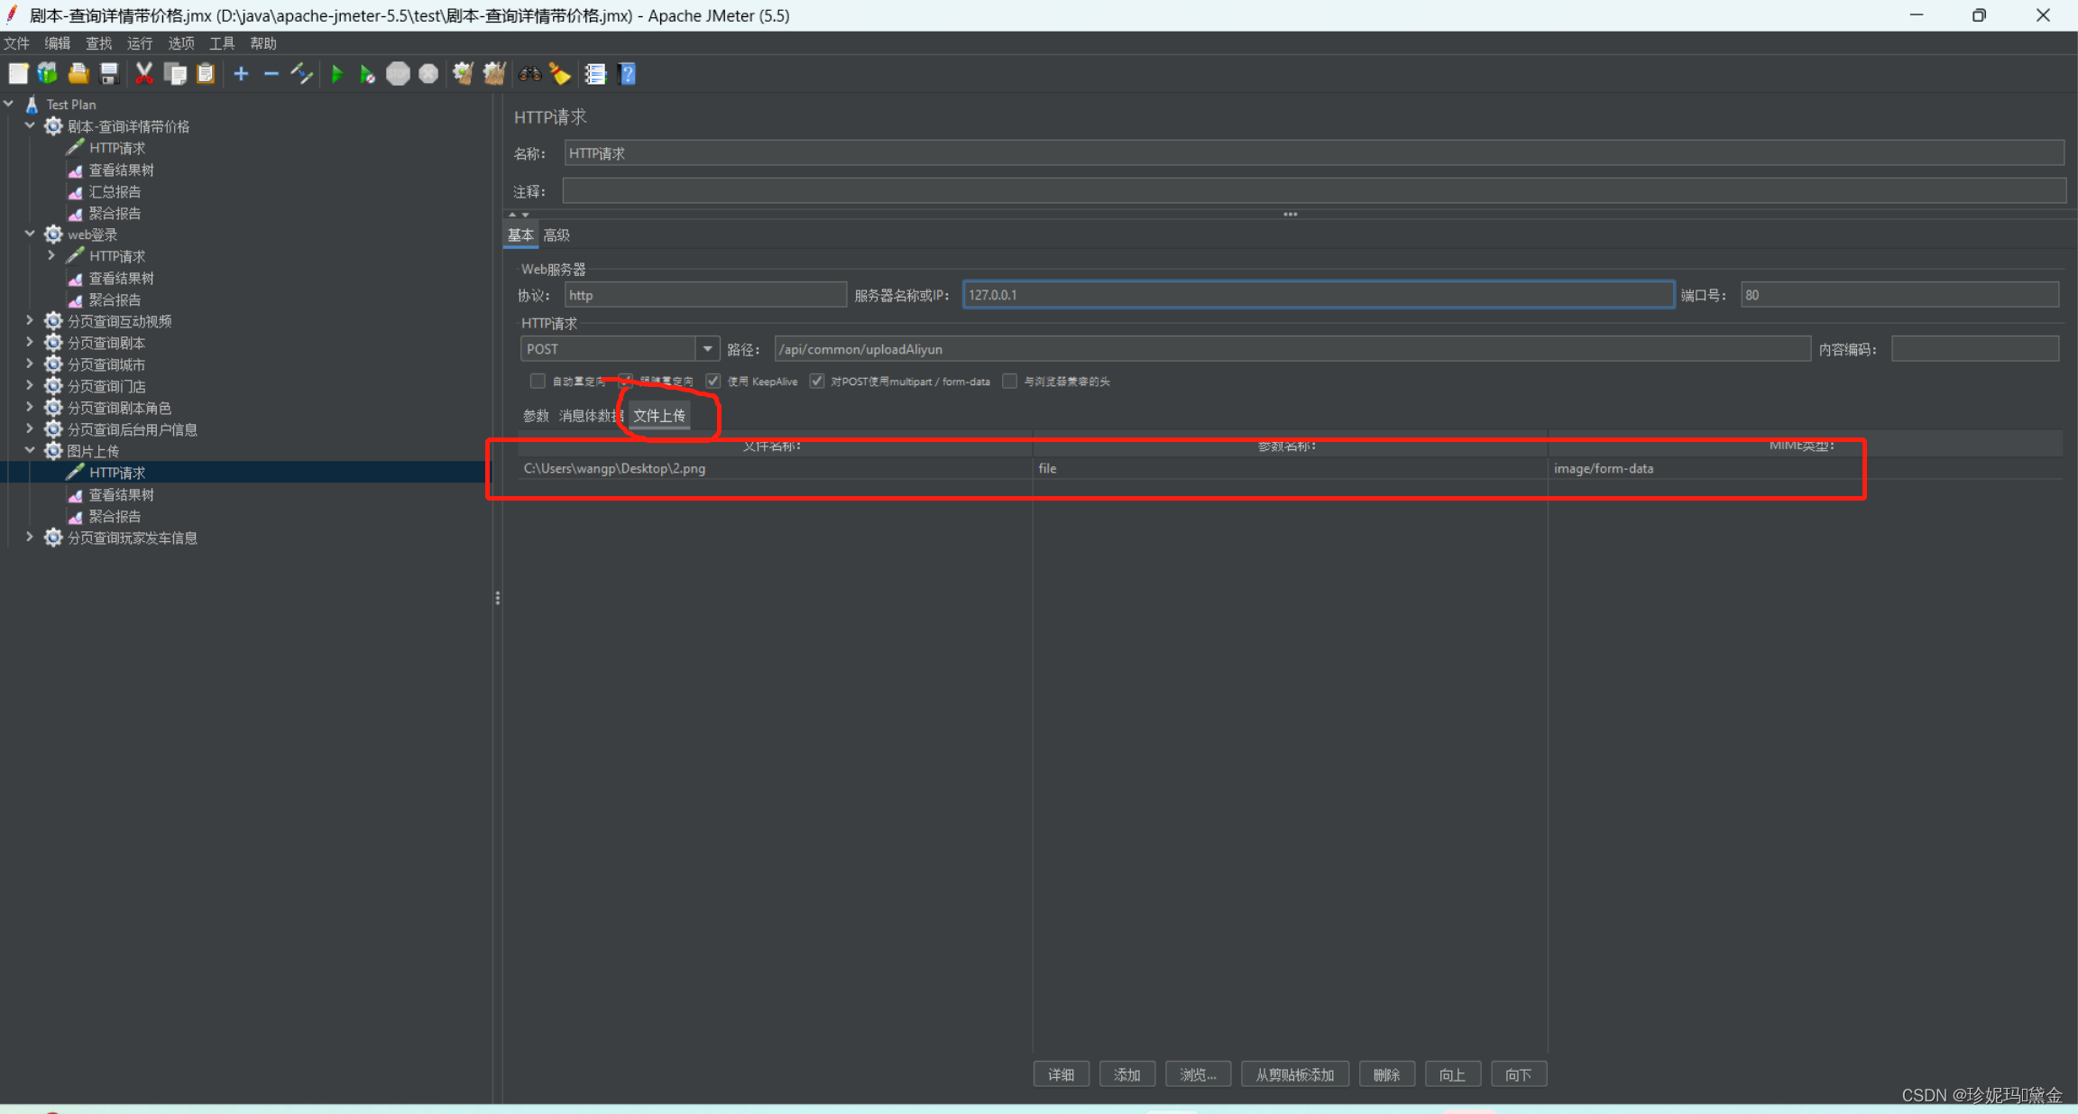Viewport: 2078px width, 1114px height.
Task: Click the Cut scissors icon
Action: (x=143, y=74)
